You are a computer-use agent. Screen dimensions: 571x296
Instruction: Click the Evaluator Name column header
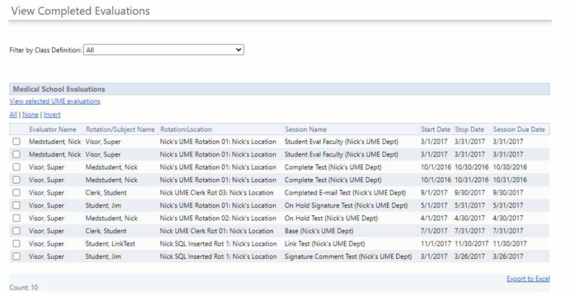[x=52, y=129]
